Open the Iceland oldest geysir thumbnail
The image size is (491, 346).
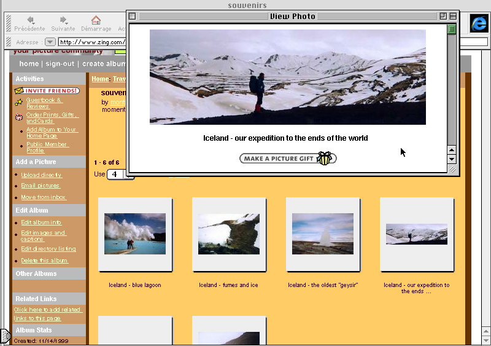[323, 234]
